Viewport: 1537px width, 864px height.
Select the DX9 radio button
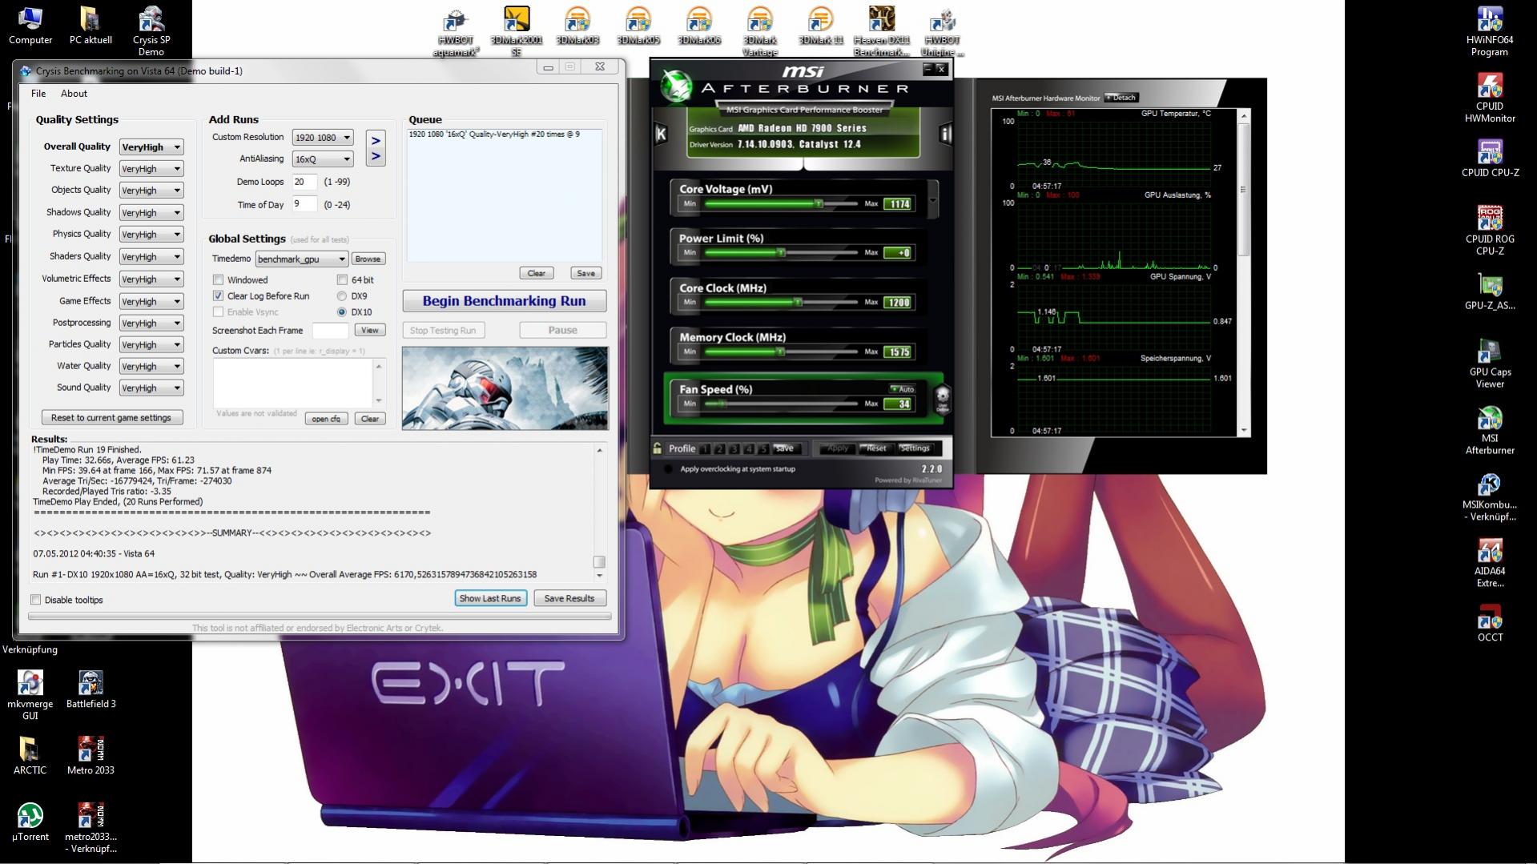pos(342,296)
